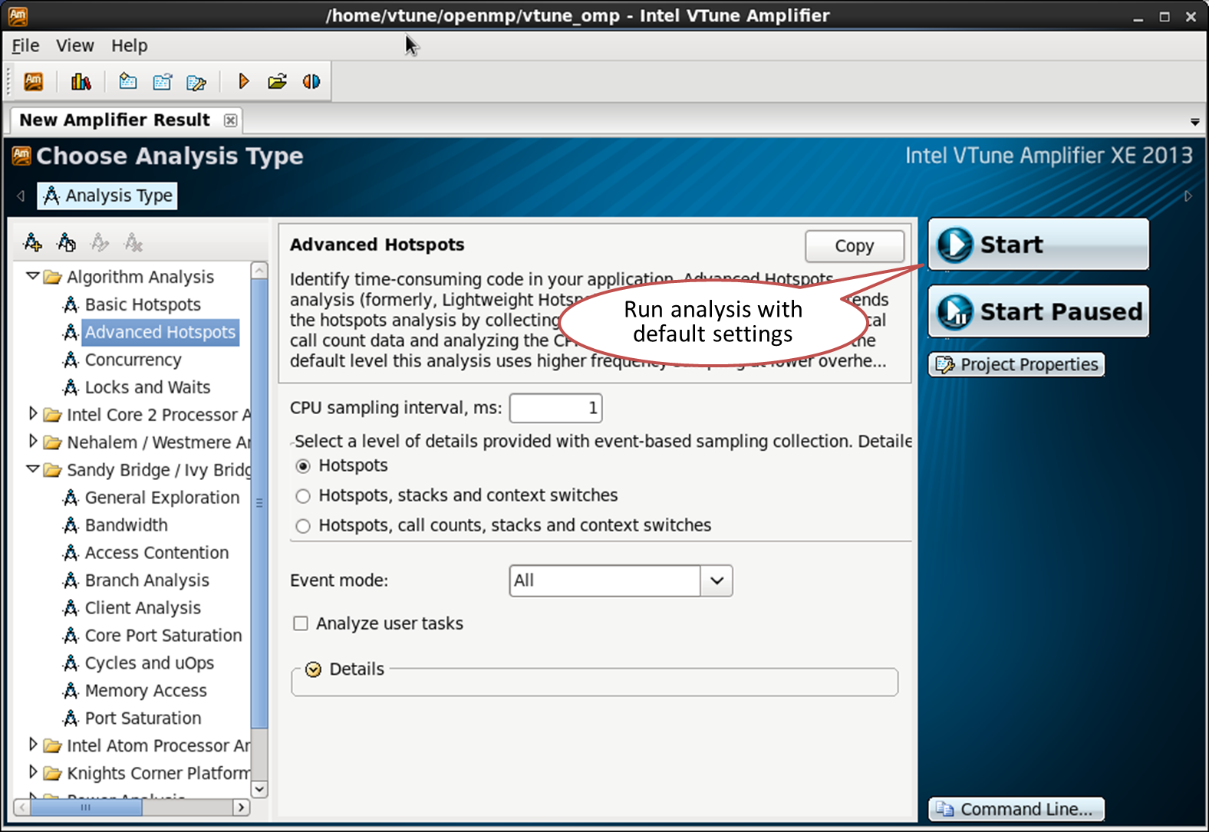Select Bandwidth analysis
Viewport: 1209px width, 832px height.
pyautogui.click(x=126, y=525)
